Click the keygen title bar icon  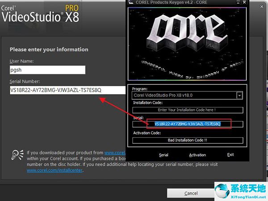point(130,3)
